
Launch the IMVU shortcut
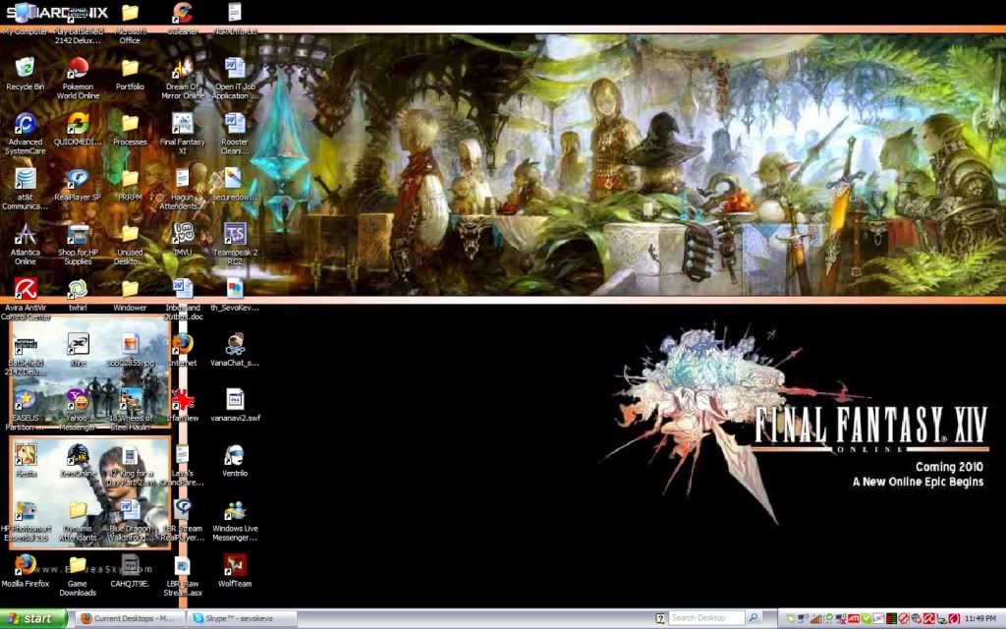pyautogui.click(x=182, y=233)
